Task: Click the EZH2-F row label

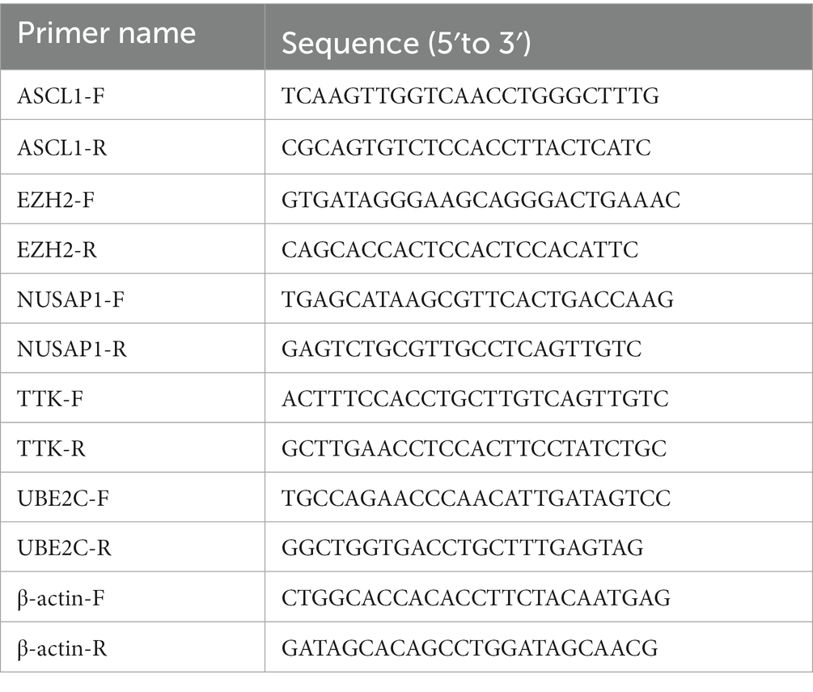Action: pyautogui.click(x=56, y=200)
